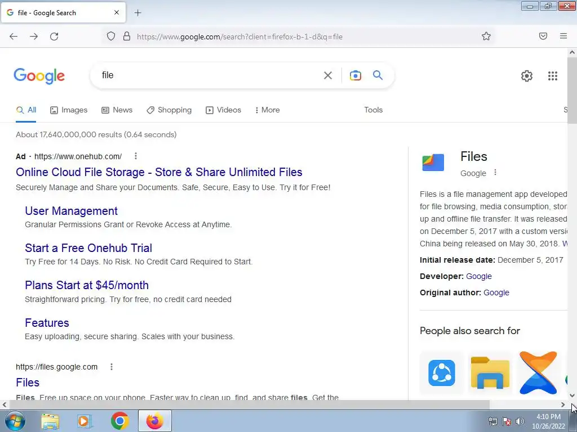Viewport: 577px width, 432px height.
Task: Click 'Initial release date:' label
Action: (458, 260)
